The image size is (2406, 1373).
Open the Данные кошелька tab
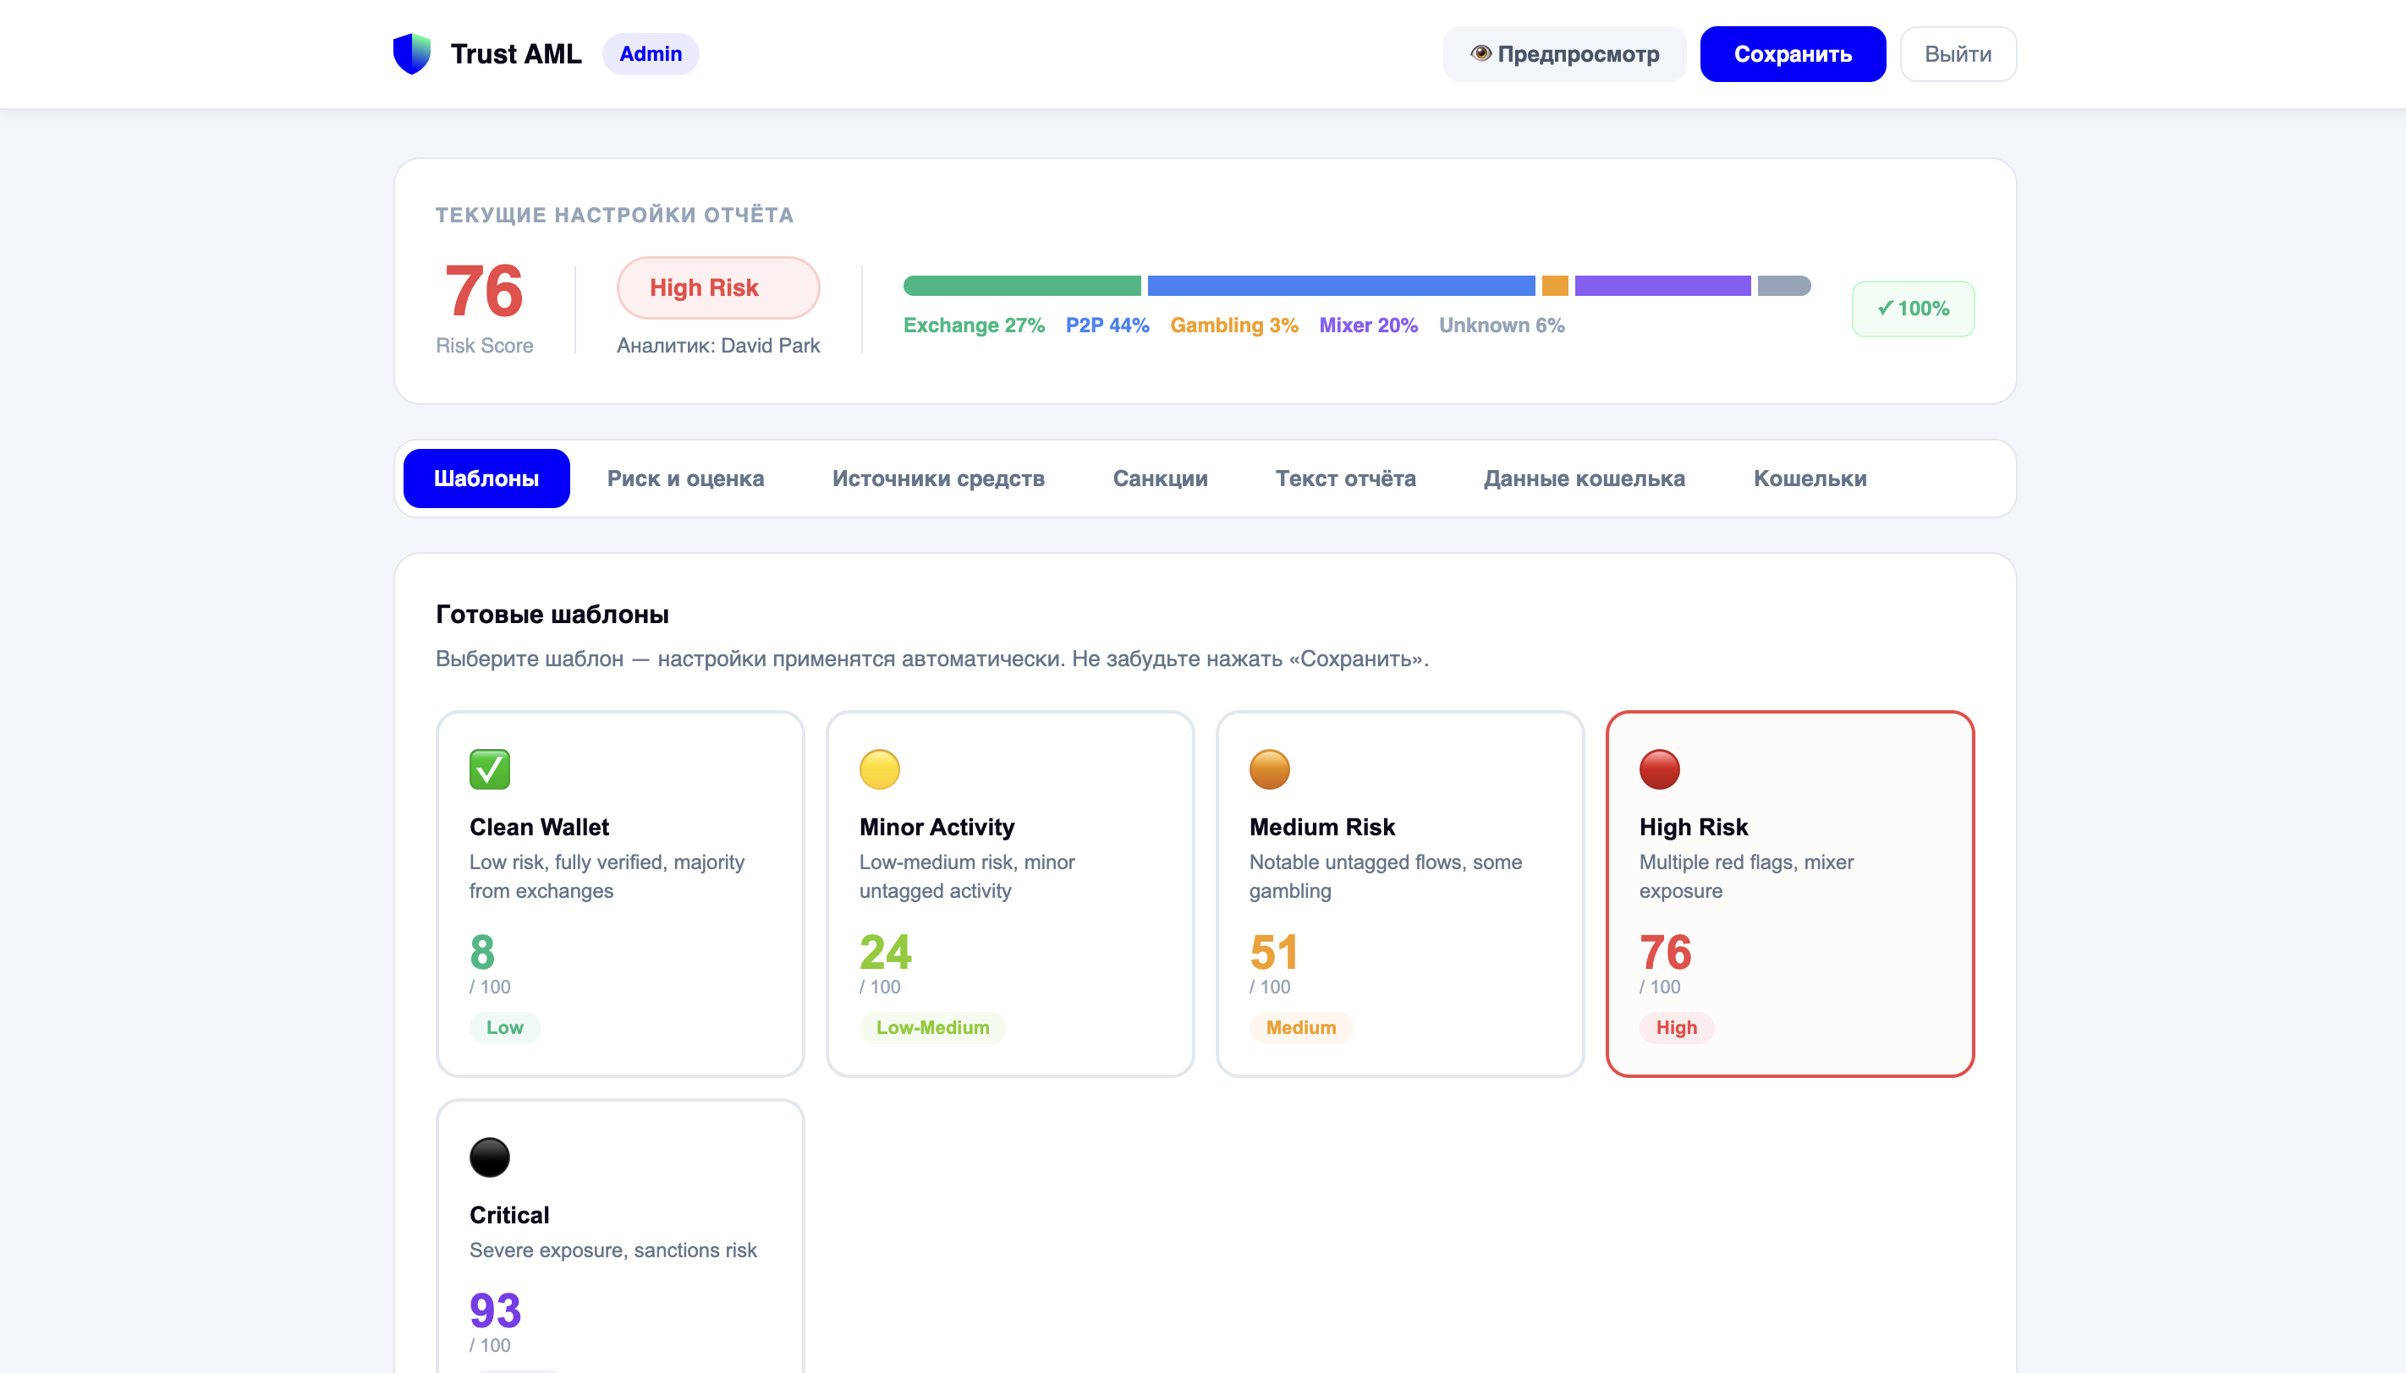click(1585, 479)
